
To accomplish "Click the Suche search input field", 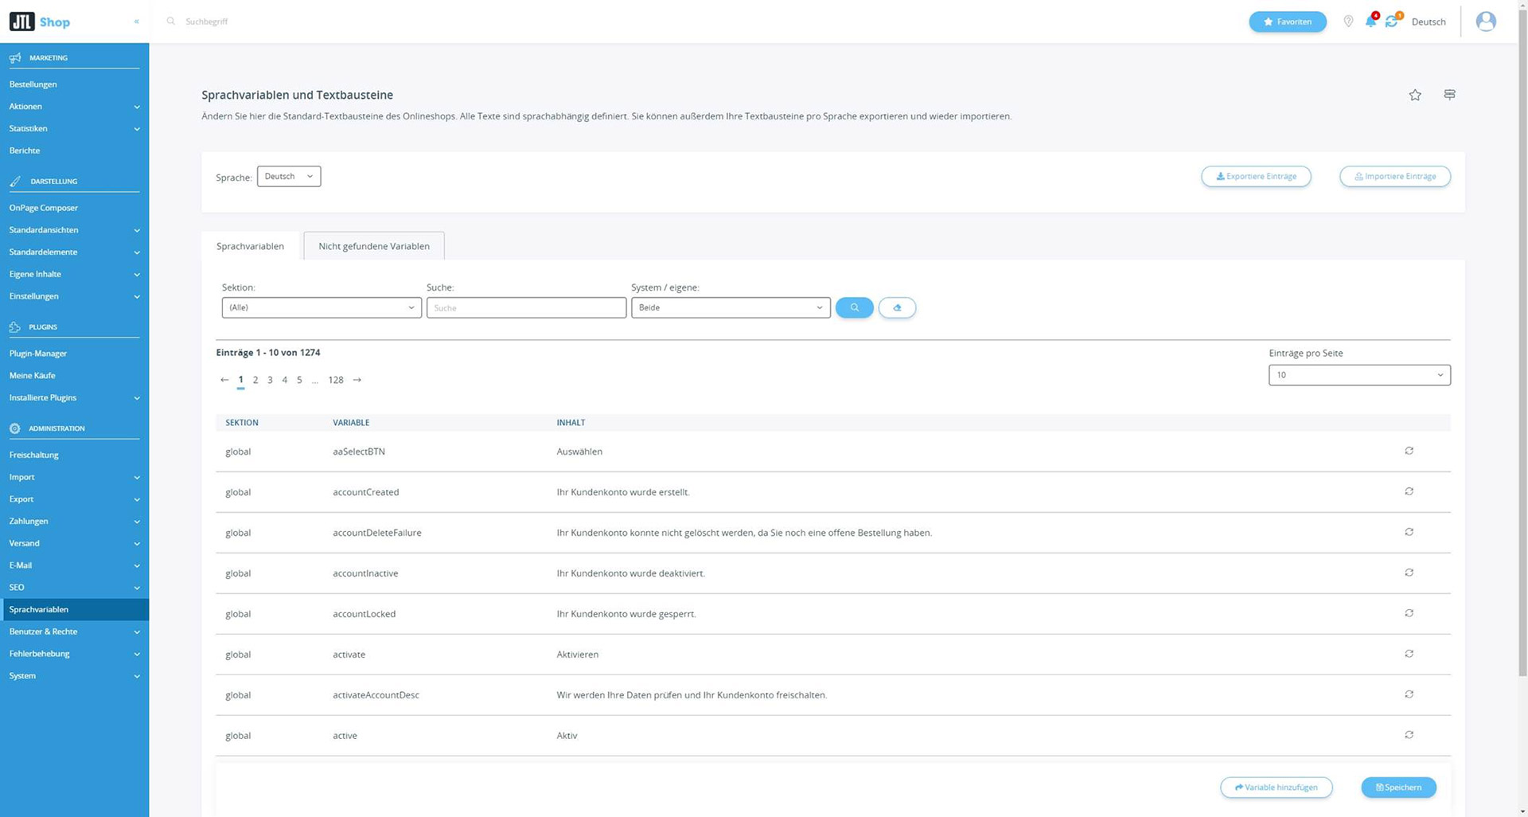I will (x=526, y=307).
